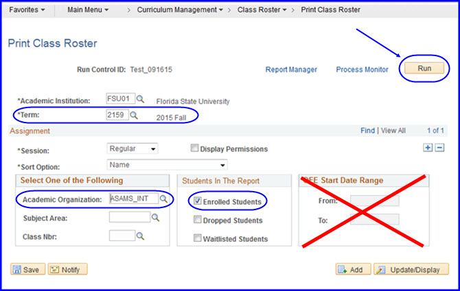
Task: Delete row with the minus icon
Action: [x=440, y=147]
